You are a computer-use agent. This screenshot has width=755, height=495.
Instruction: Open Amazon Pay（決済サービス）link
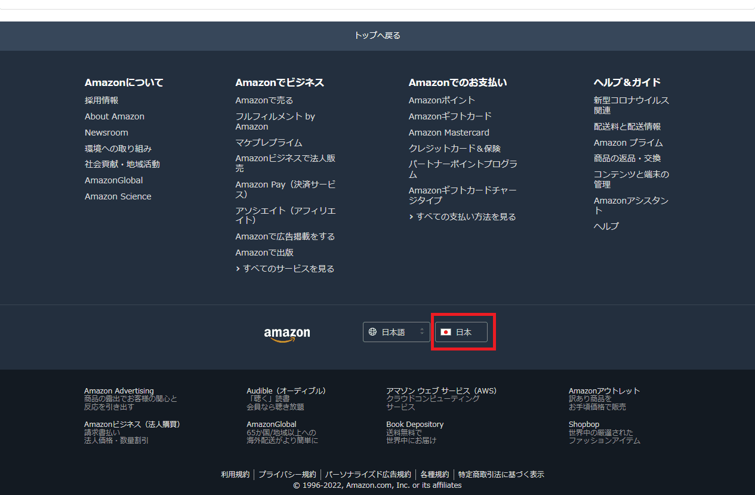click(x=285, y=189)
